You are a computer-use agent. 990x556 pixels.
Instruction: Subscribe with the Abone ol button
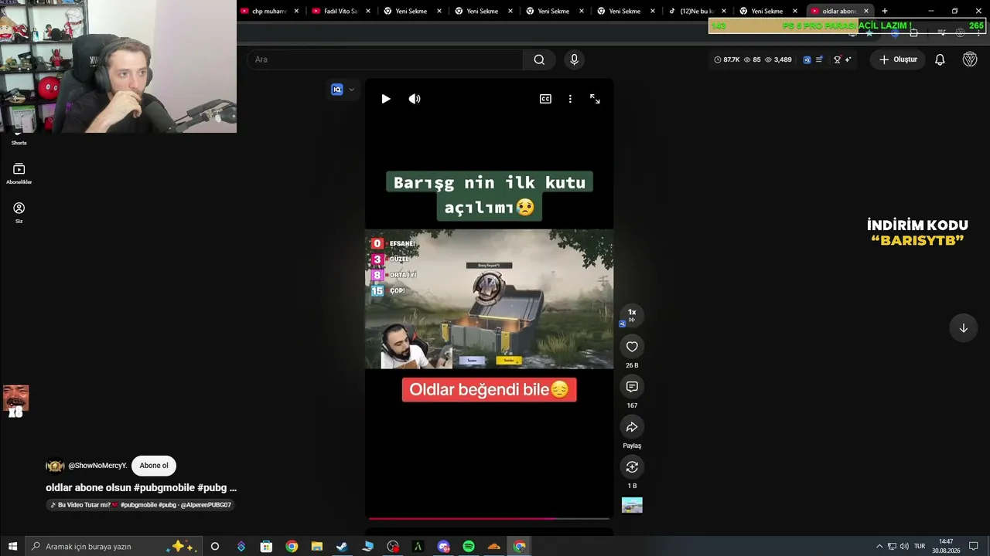click(154, 466)
